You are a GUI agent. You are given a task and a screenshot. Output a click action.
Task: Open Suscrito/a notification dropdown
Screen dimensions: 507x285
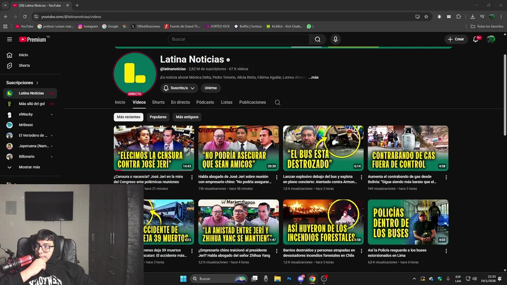(x=179, y=88)
